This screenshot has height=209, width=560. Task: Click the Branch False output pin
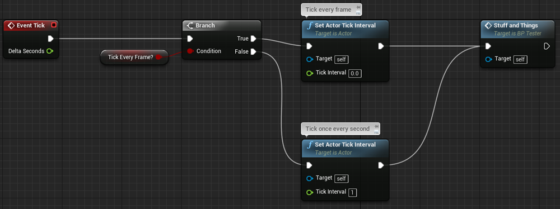pyautogui.click(x=253, y=52)
